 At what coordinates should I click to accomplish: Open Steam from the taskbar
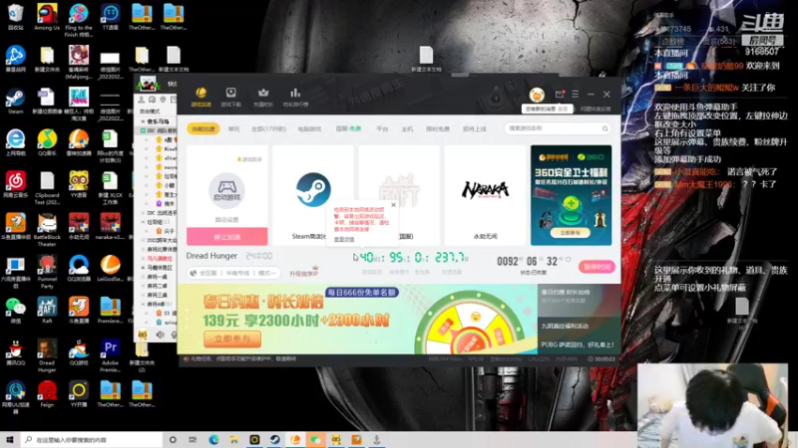(x=275, y=439)
